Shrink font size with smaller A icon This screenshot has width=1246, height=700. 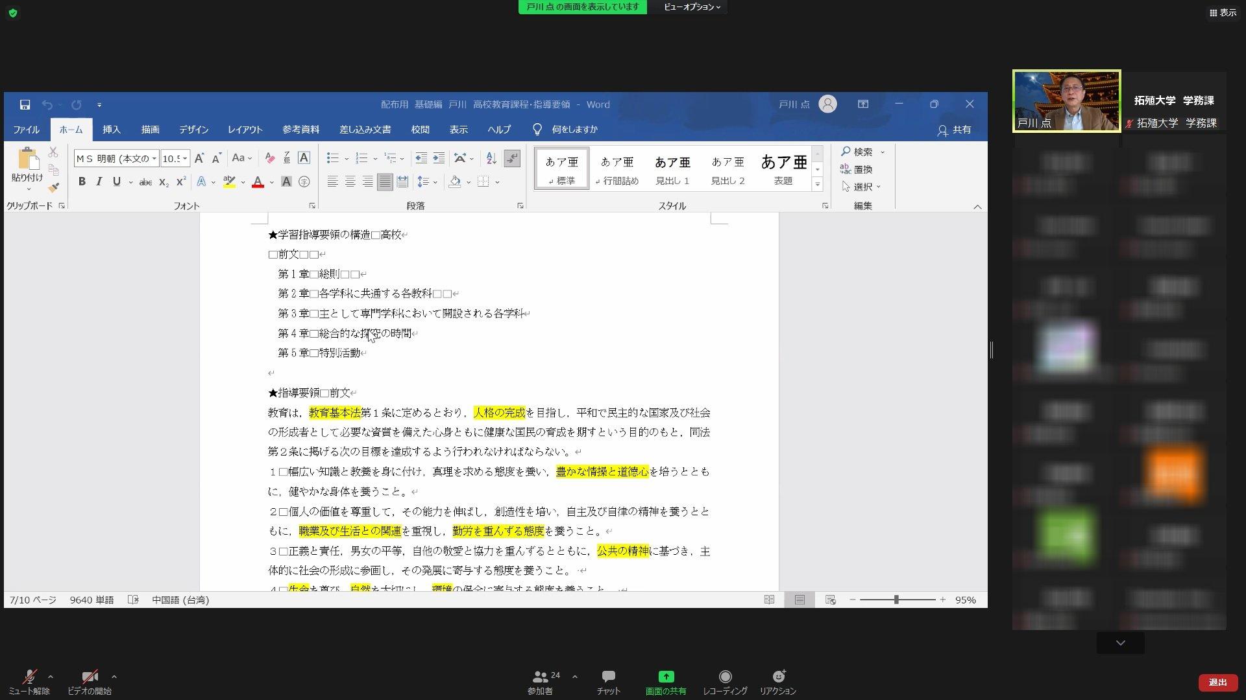click(217, 158)
